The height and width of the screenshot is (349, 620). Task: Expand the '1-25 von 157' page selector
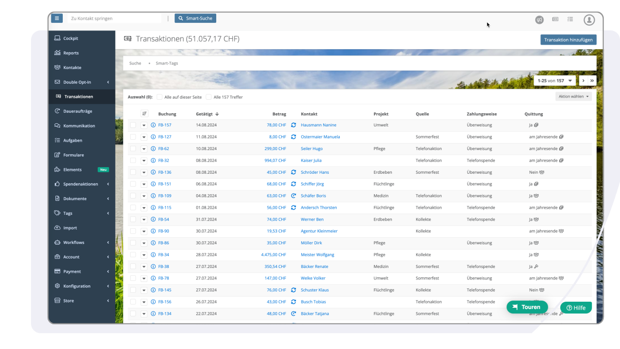point(554,81)
